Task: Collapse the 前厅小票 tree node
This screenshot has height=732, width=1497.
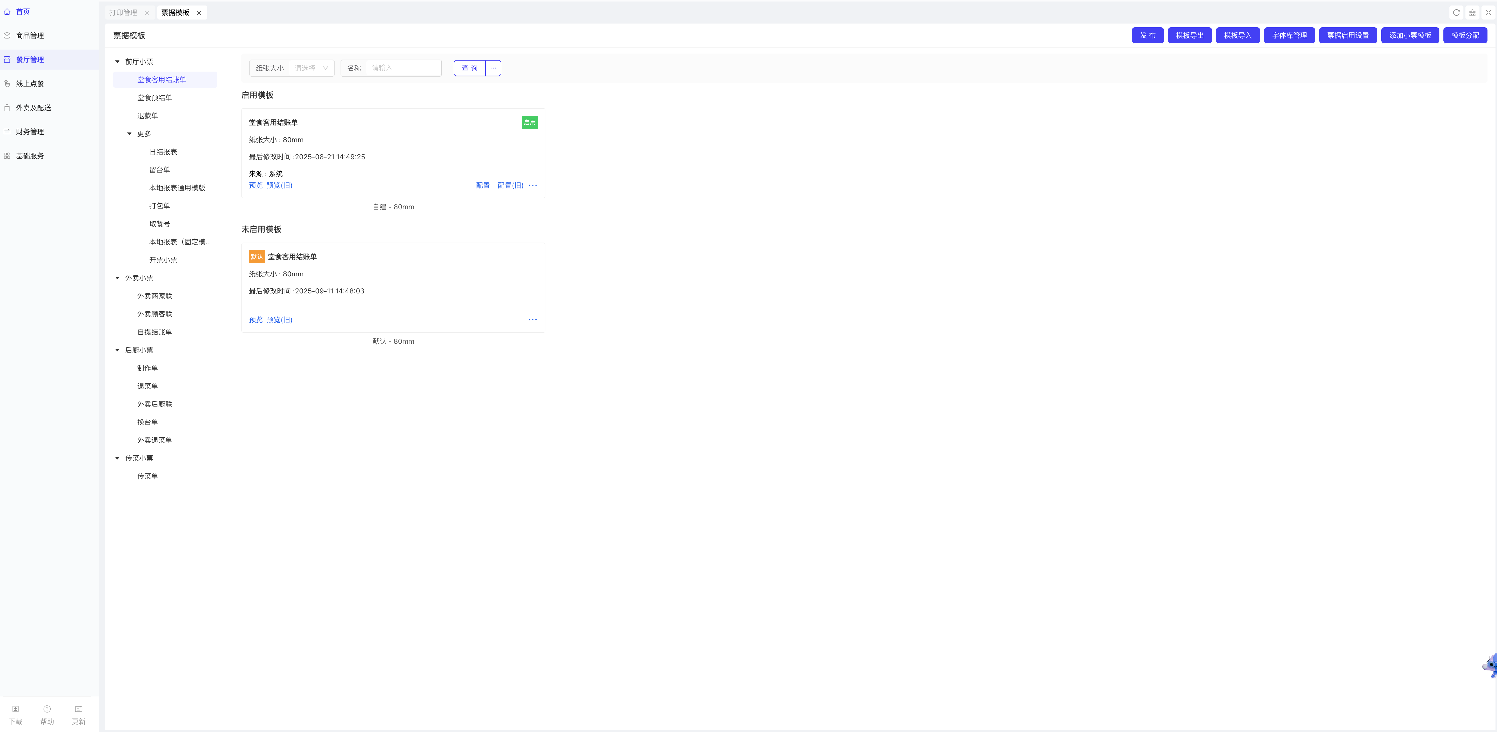Action: pos(117,62)
